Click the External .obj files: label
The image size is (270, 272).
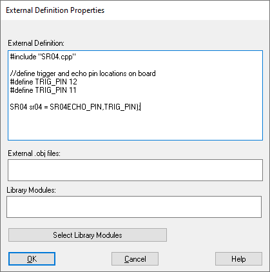34,153
